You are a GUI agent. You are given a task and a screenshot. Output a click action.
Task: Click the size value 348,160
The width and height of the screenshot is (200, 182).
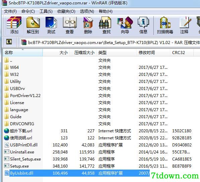60,166
